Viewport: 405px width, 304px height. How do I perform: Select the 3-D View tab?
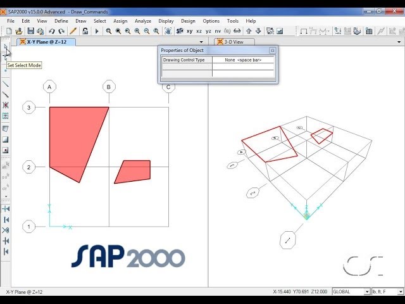pyautogui.click(x=235, y=42)
